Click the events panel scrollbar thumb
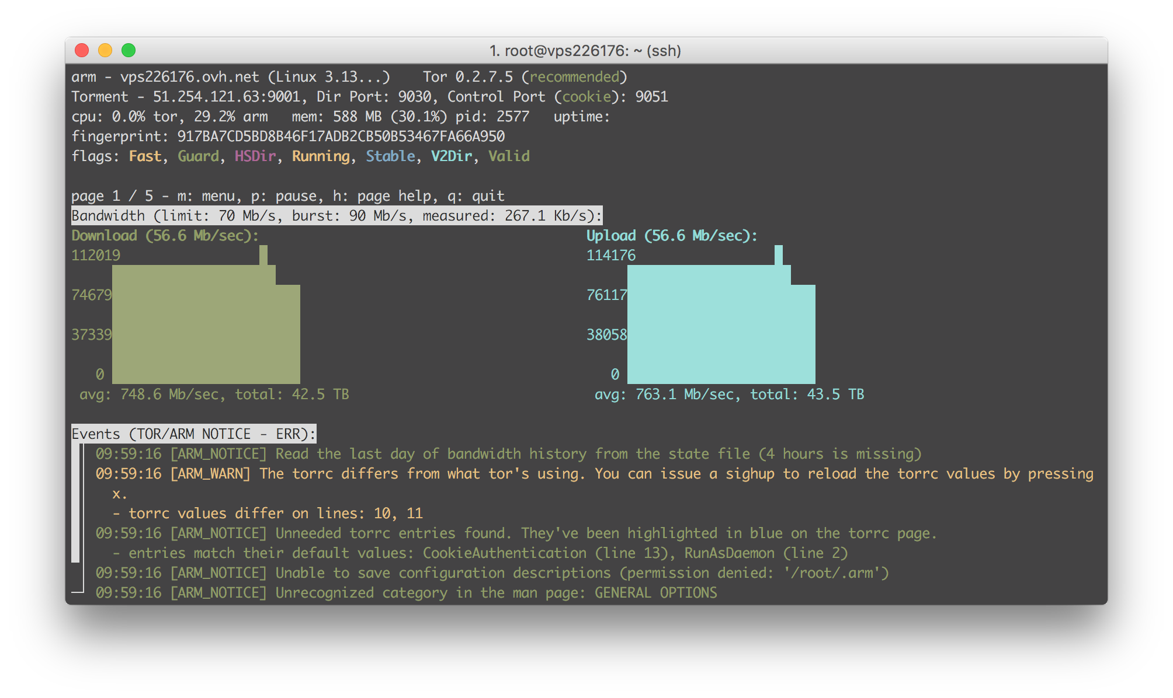This screenshot has height=698, width=1173. 75,503
